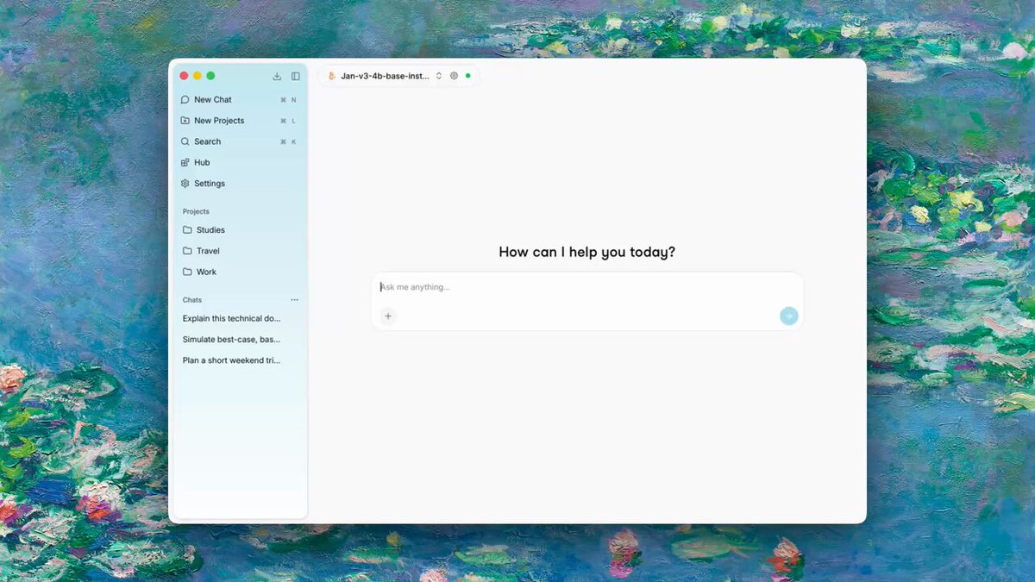Screen dimensions: 1035x582
Task: Open the Travel project folder
Action: [x=208, y=251]
